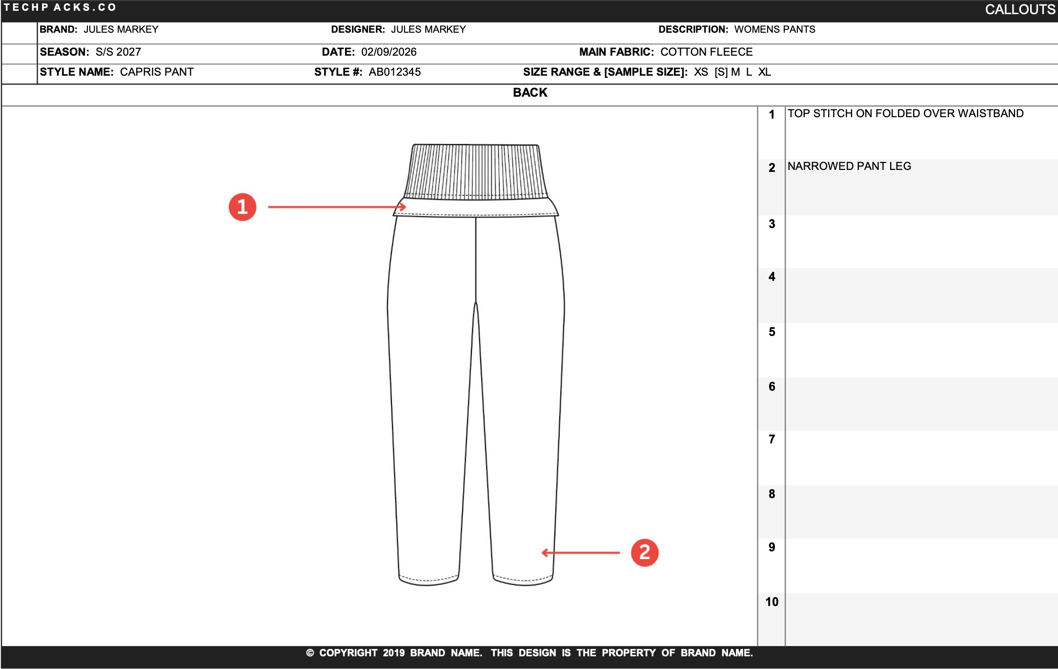
Task: Click the STYLE NAME: field label
Action: tap(77, 72)
